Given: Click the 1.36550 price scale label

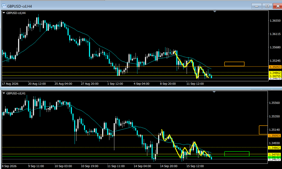Looking at the screenshot, I should click(275, 21).
